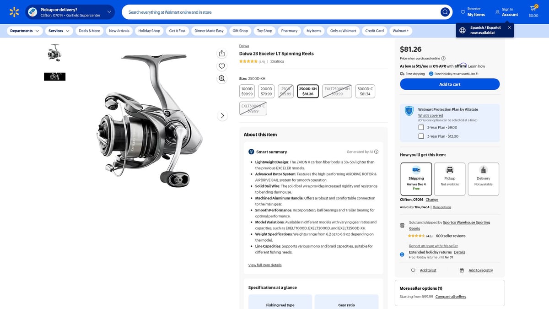549x309 pixels.
Task: Select the 2000D size option
Action: (x=266, y=91)
